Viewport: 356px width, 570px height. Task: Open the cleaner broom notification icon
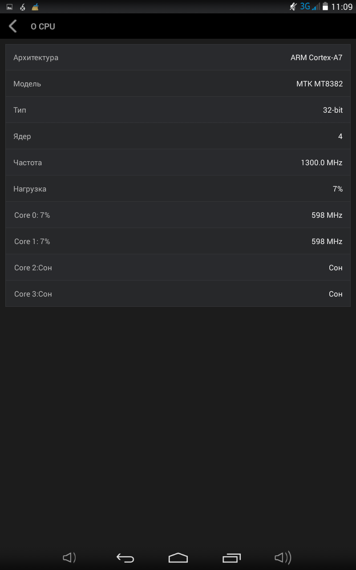[35, 7]
